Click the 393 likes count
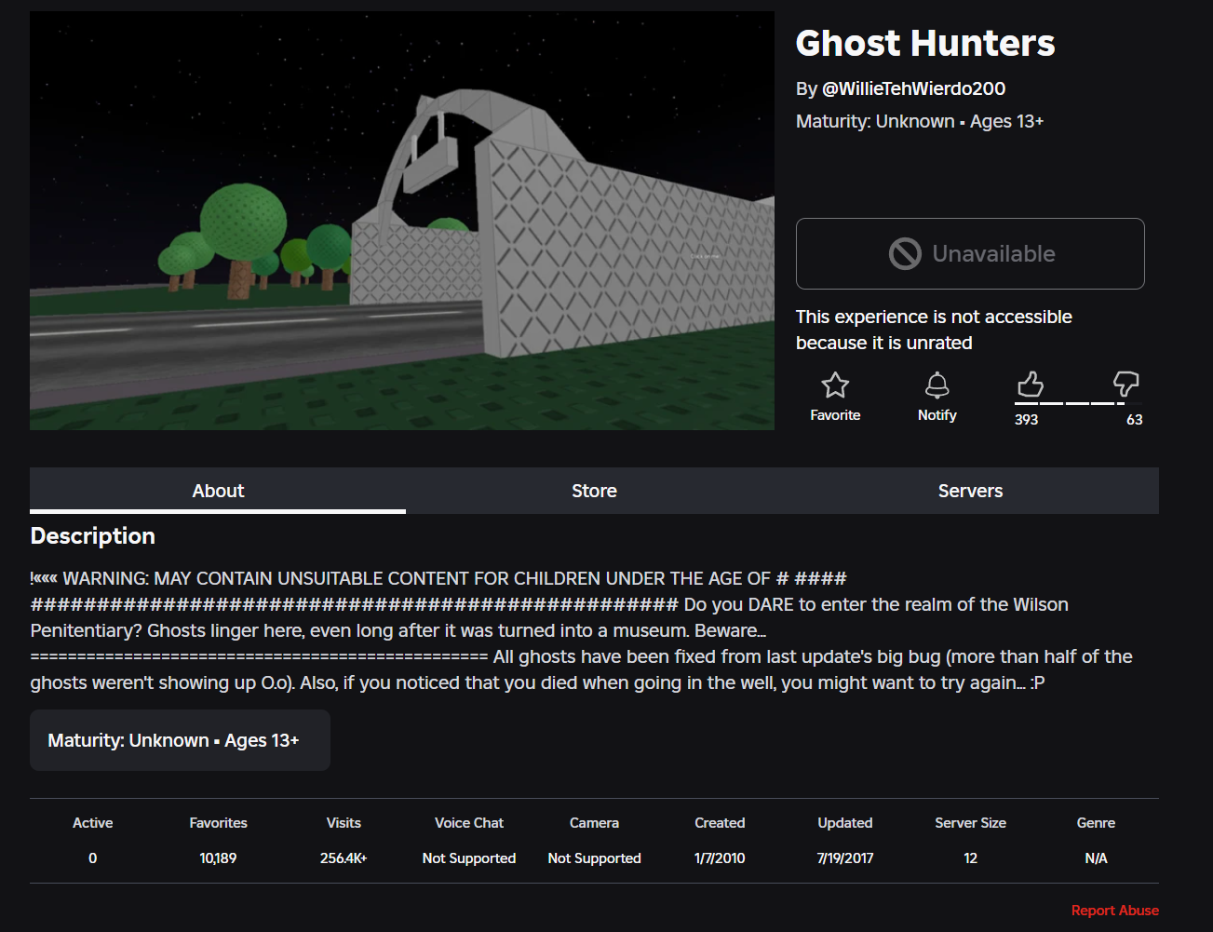Screen dimensions: 1213x932 (x=1026, y=420)
